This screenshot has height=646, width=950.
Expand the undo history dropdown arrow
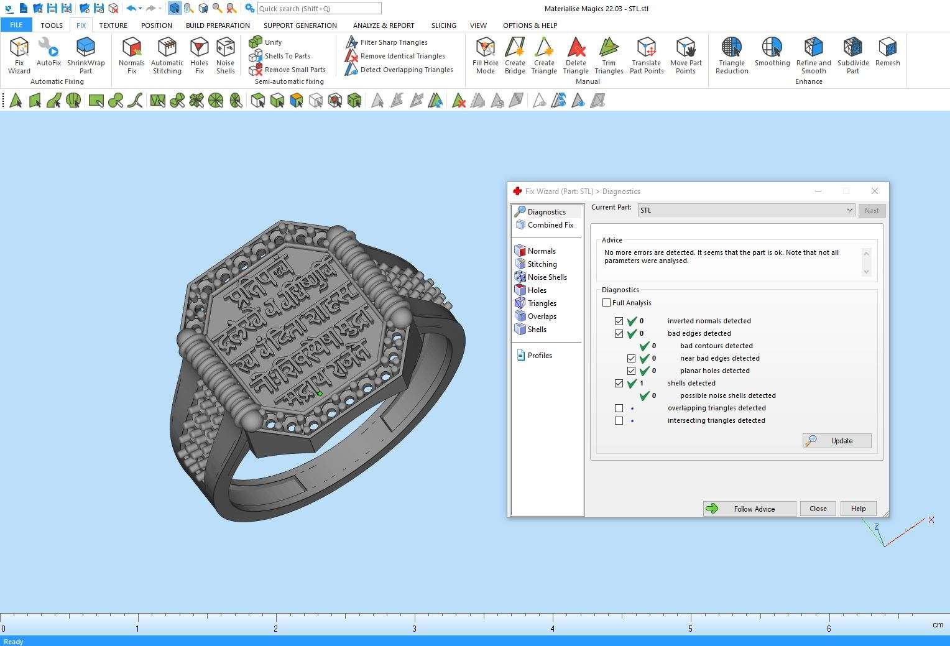[x=141, y=9]
